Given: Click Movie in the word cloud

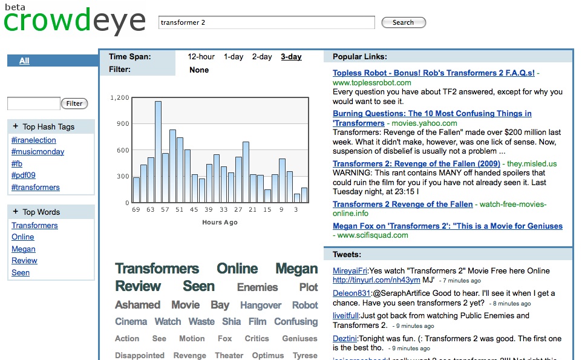Looking at the screenshot, I should pyautogui.click(x=186, y=305).
